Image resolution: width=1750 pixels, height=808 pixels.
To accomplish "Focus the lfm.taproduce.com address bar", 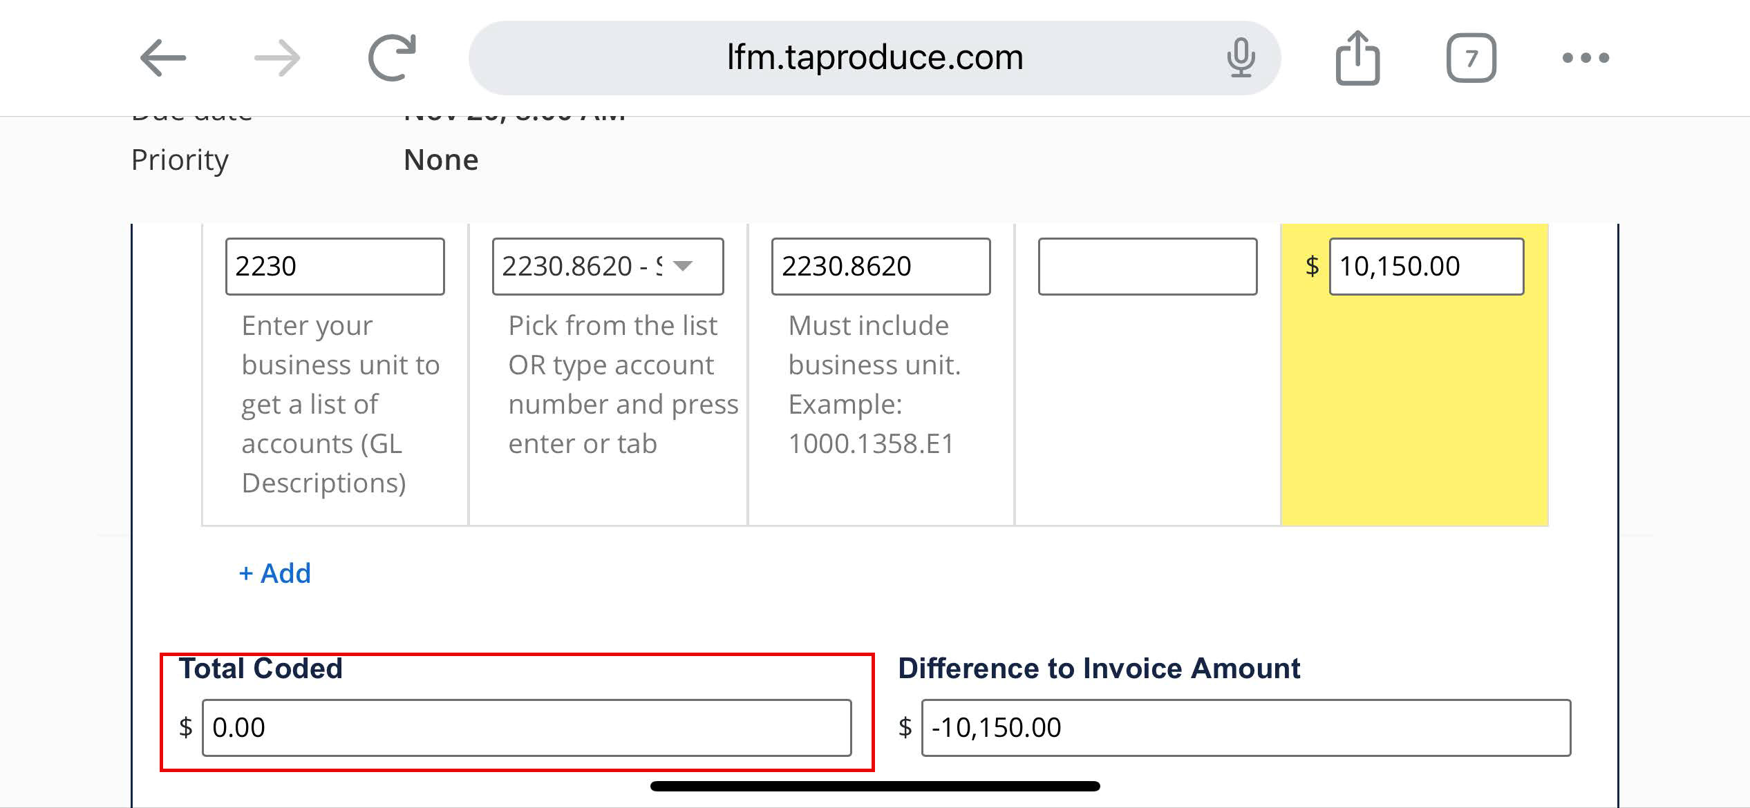I will (x=874, y=57).
